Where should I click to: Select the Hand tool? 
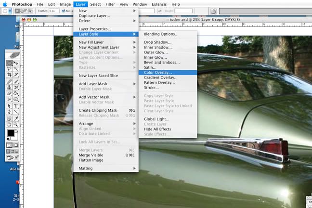[9, 125]
